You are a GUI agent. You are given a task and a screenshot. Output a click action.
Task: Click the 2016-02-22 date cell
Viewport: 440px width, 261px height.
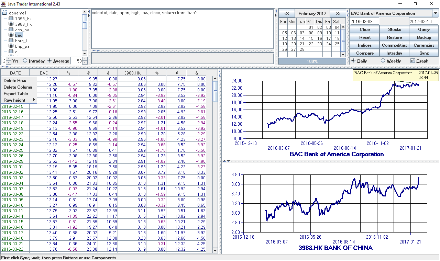15,134
